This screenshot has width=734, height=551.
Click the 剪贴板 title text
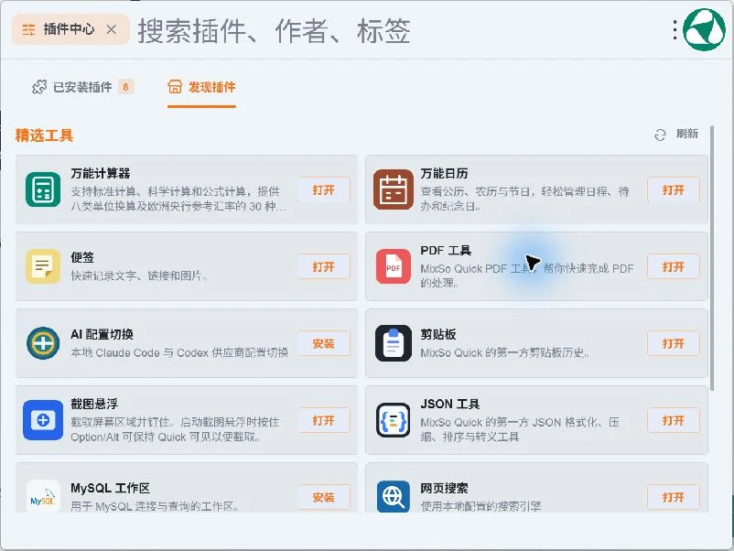(438, 334)
